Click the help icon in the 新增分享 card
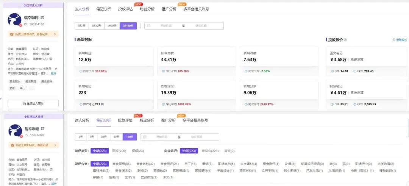 pyautogui.click(x=246, y=104)
